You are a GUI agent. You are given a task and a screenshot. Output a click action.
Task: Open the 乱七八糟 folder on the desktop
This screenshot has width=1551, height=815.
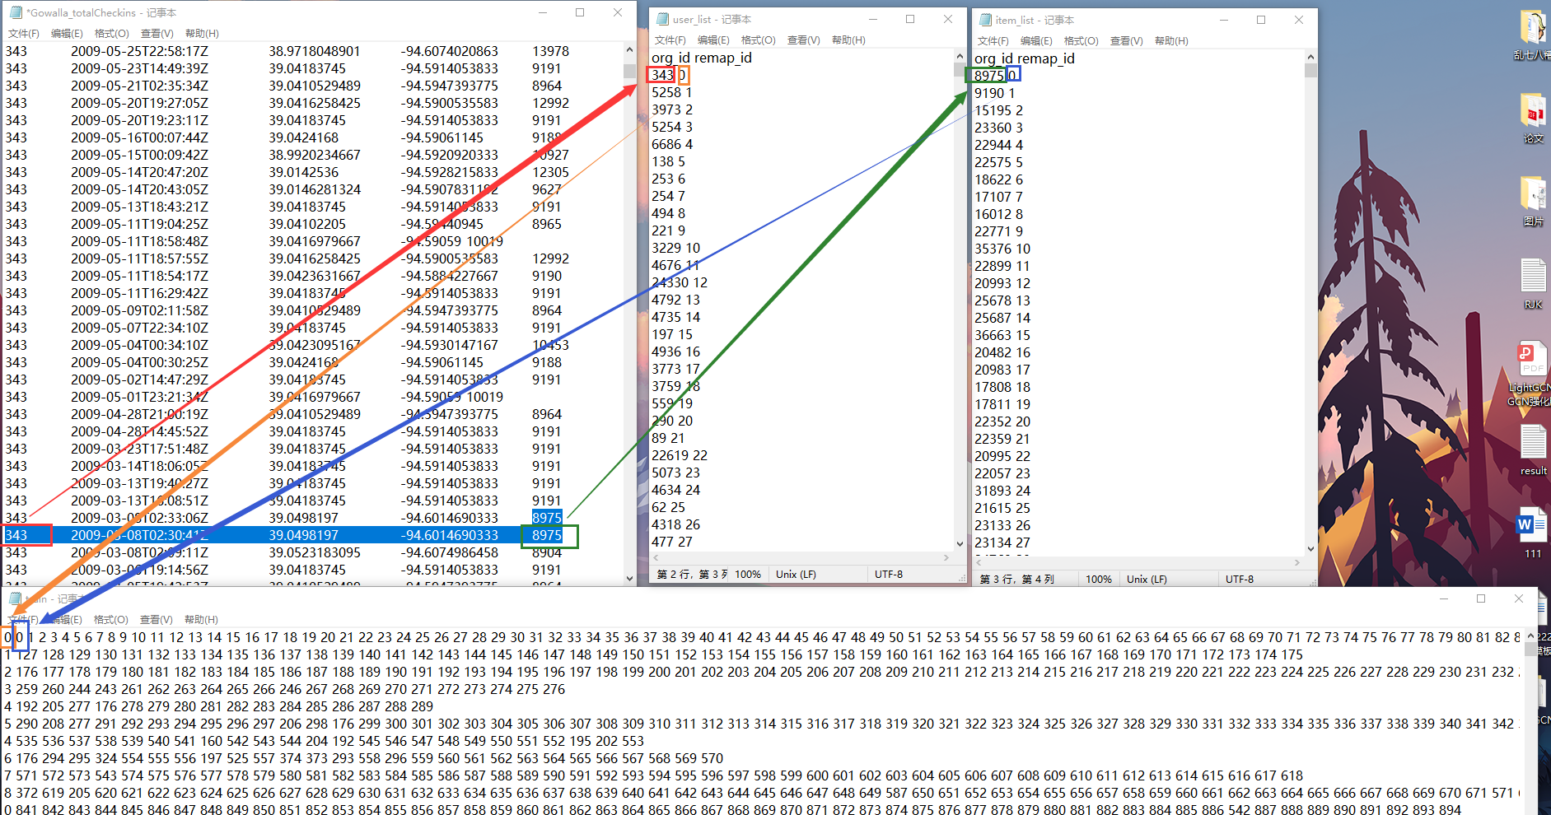1533,35
